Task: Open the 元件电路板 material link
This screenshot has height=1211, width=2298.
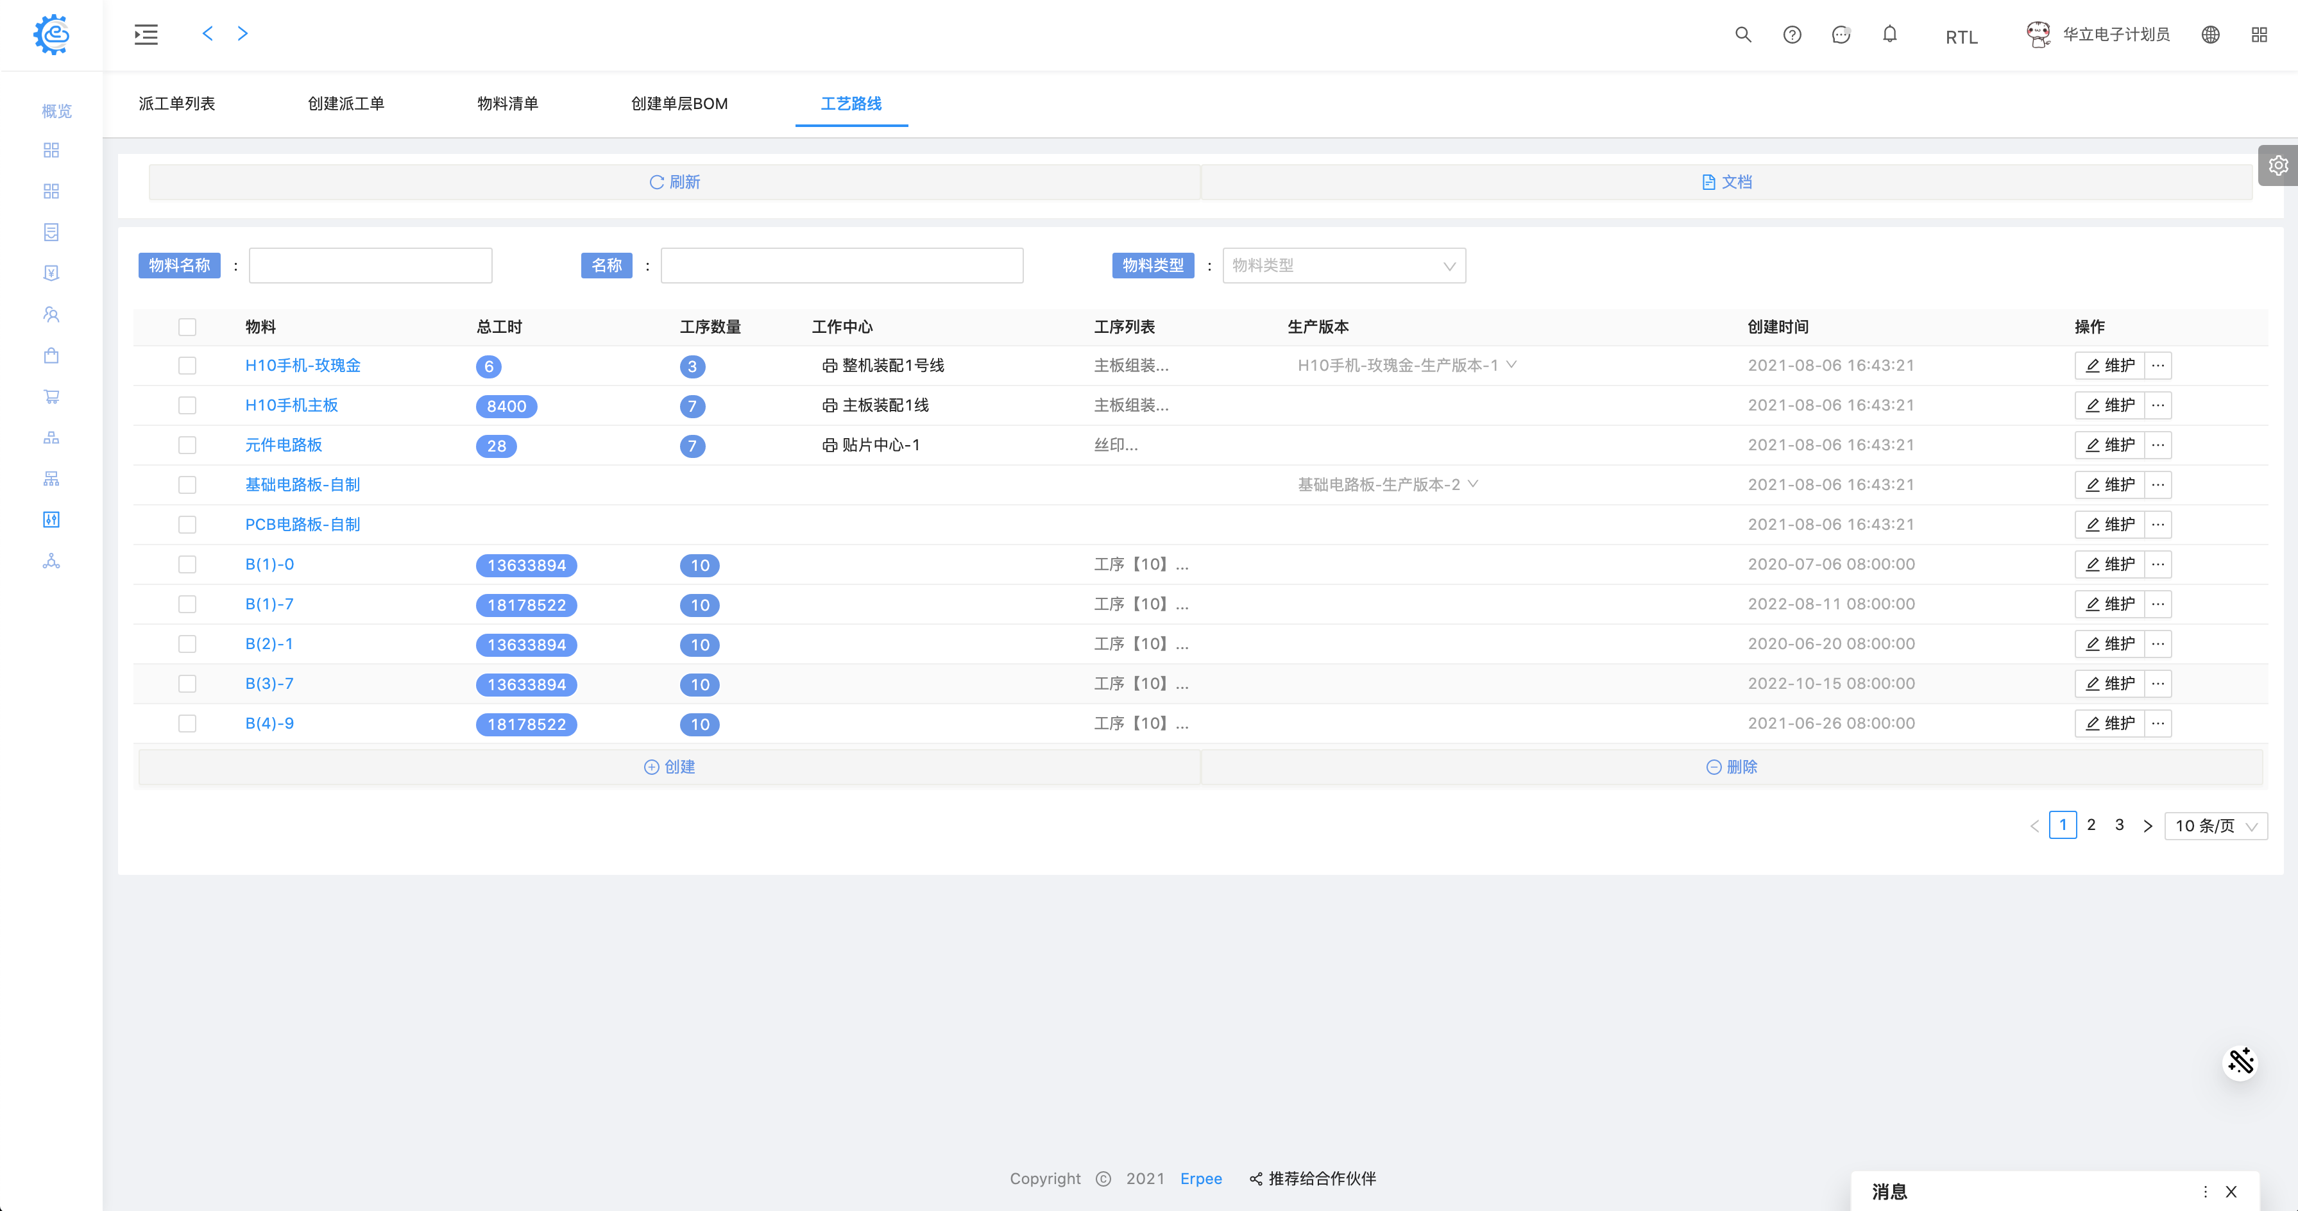Action: 284,445
